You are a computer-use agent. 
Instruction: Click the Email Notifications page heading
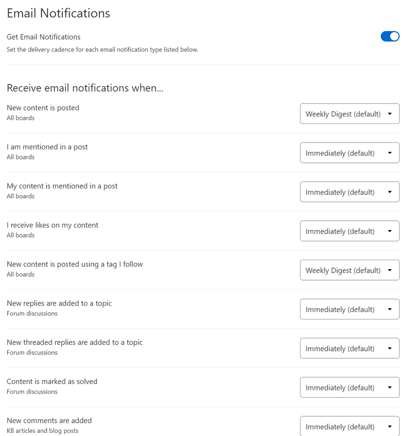(59, 14)
